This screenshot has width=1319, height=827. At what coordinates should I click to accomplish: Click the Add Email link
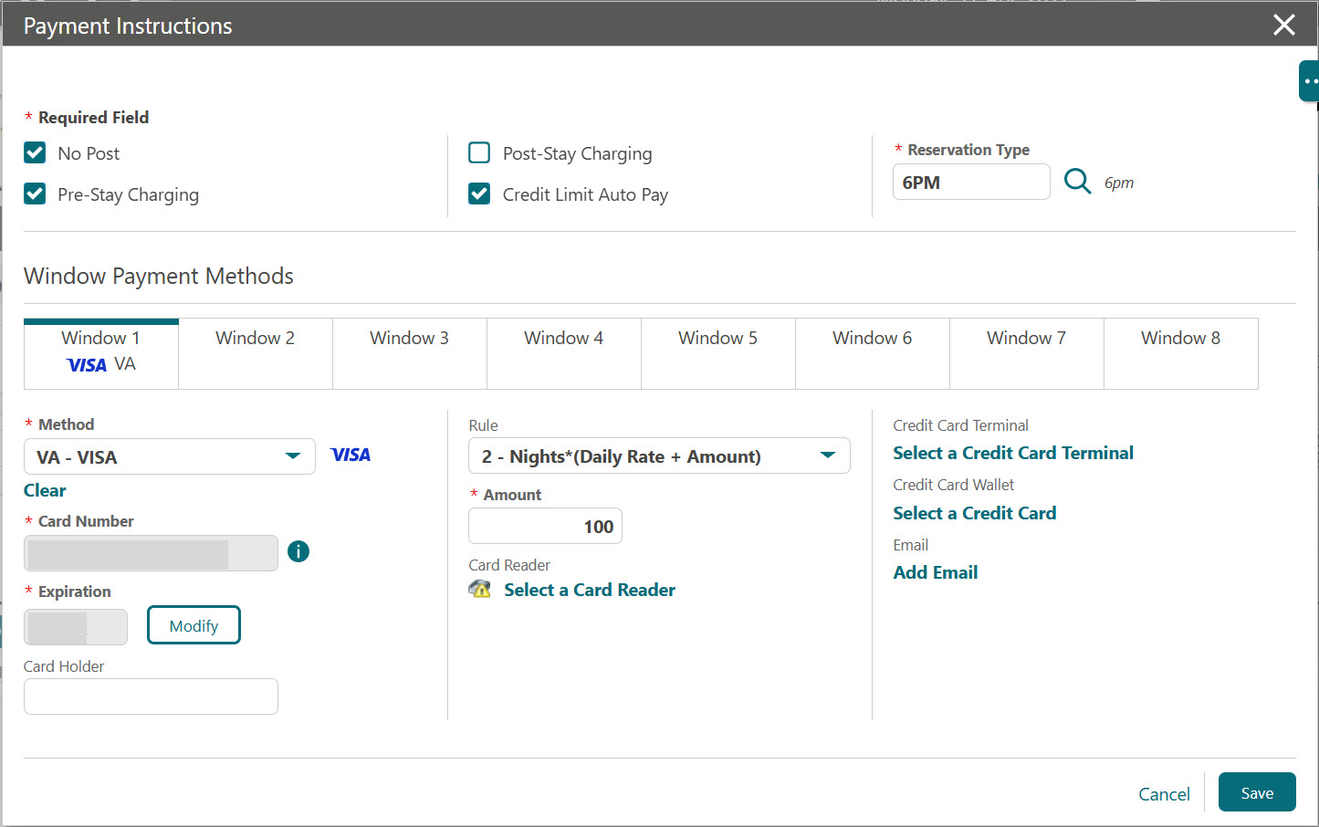[x=935, y=571]
